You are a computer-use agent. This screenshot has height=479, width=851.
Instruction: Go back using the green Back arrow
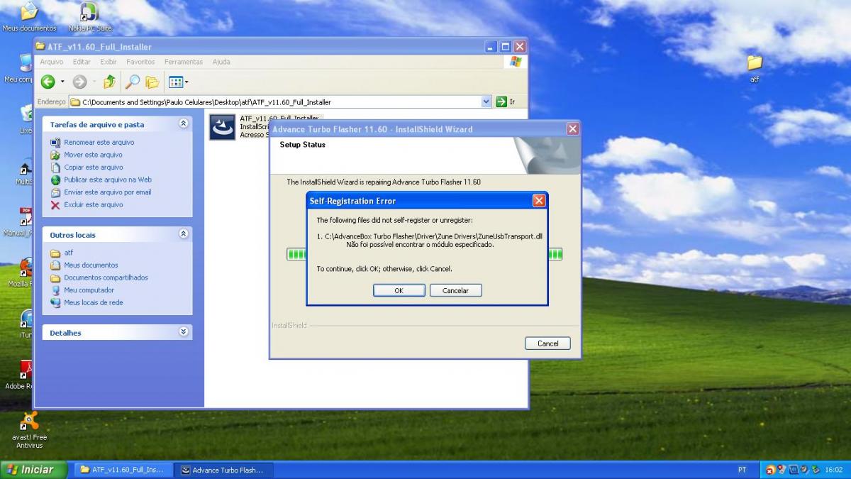click(x=48, y=82)
